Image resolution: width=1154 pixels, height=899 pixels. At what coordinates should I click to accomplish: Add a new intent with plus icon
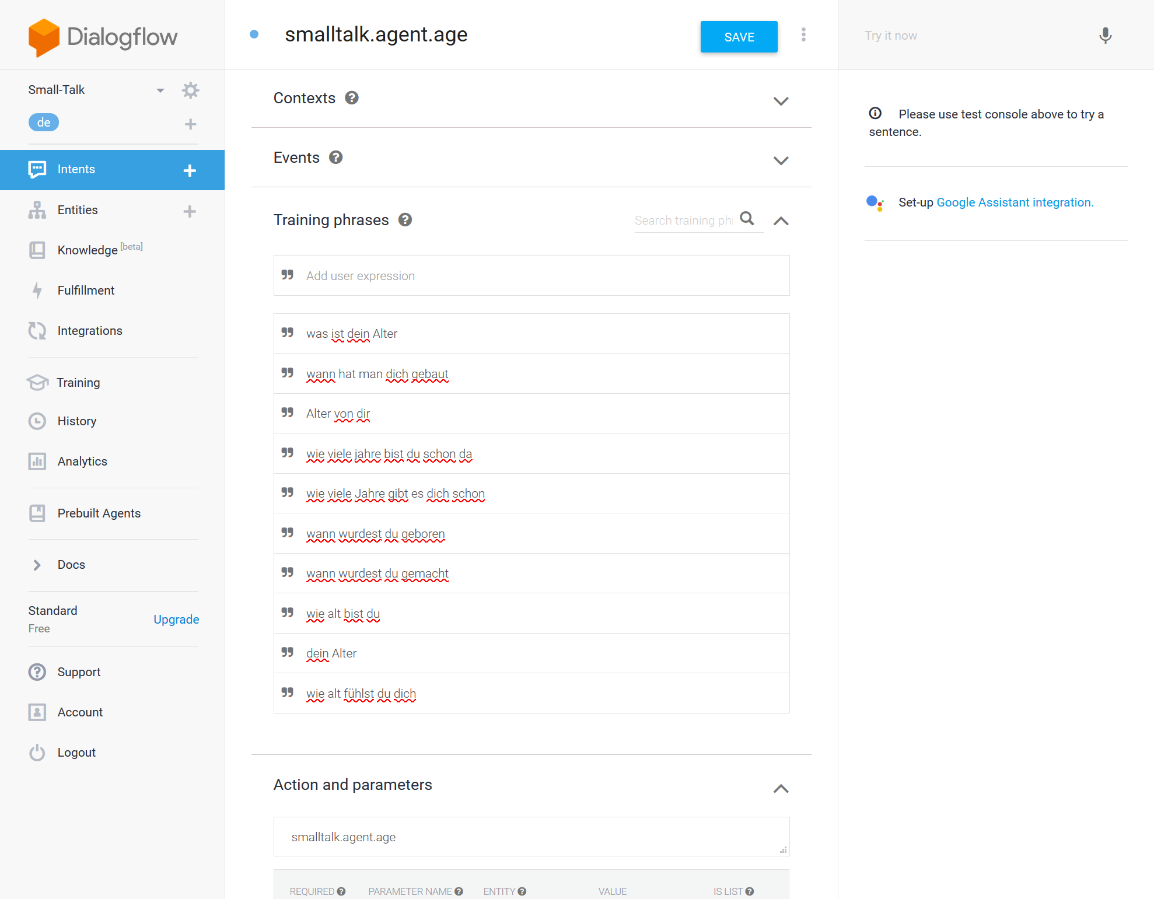point(190,170)
